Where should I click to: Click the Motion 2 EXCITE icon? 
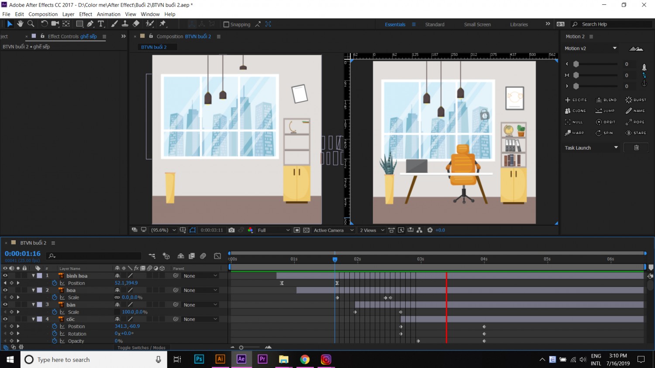(x=576, y=100)
